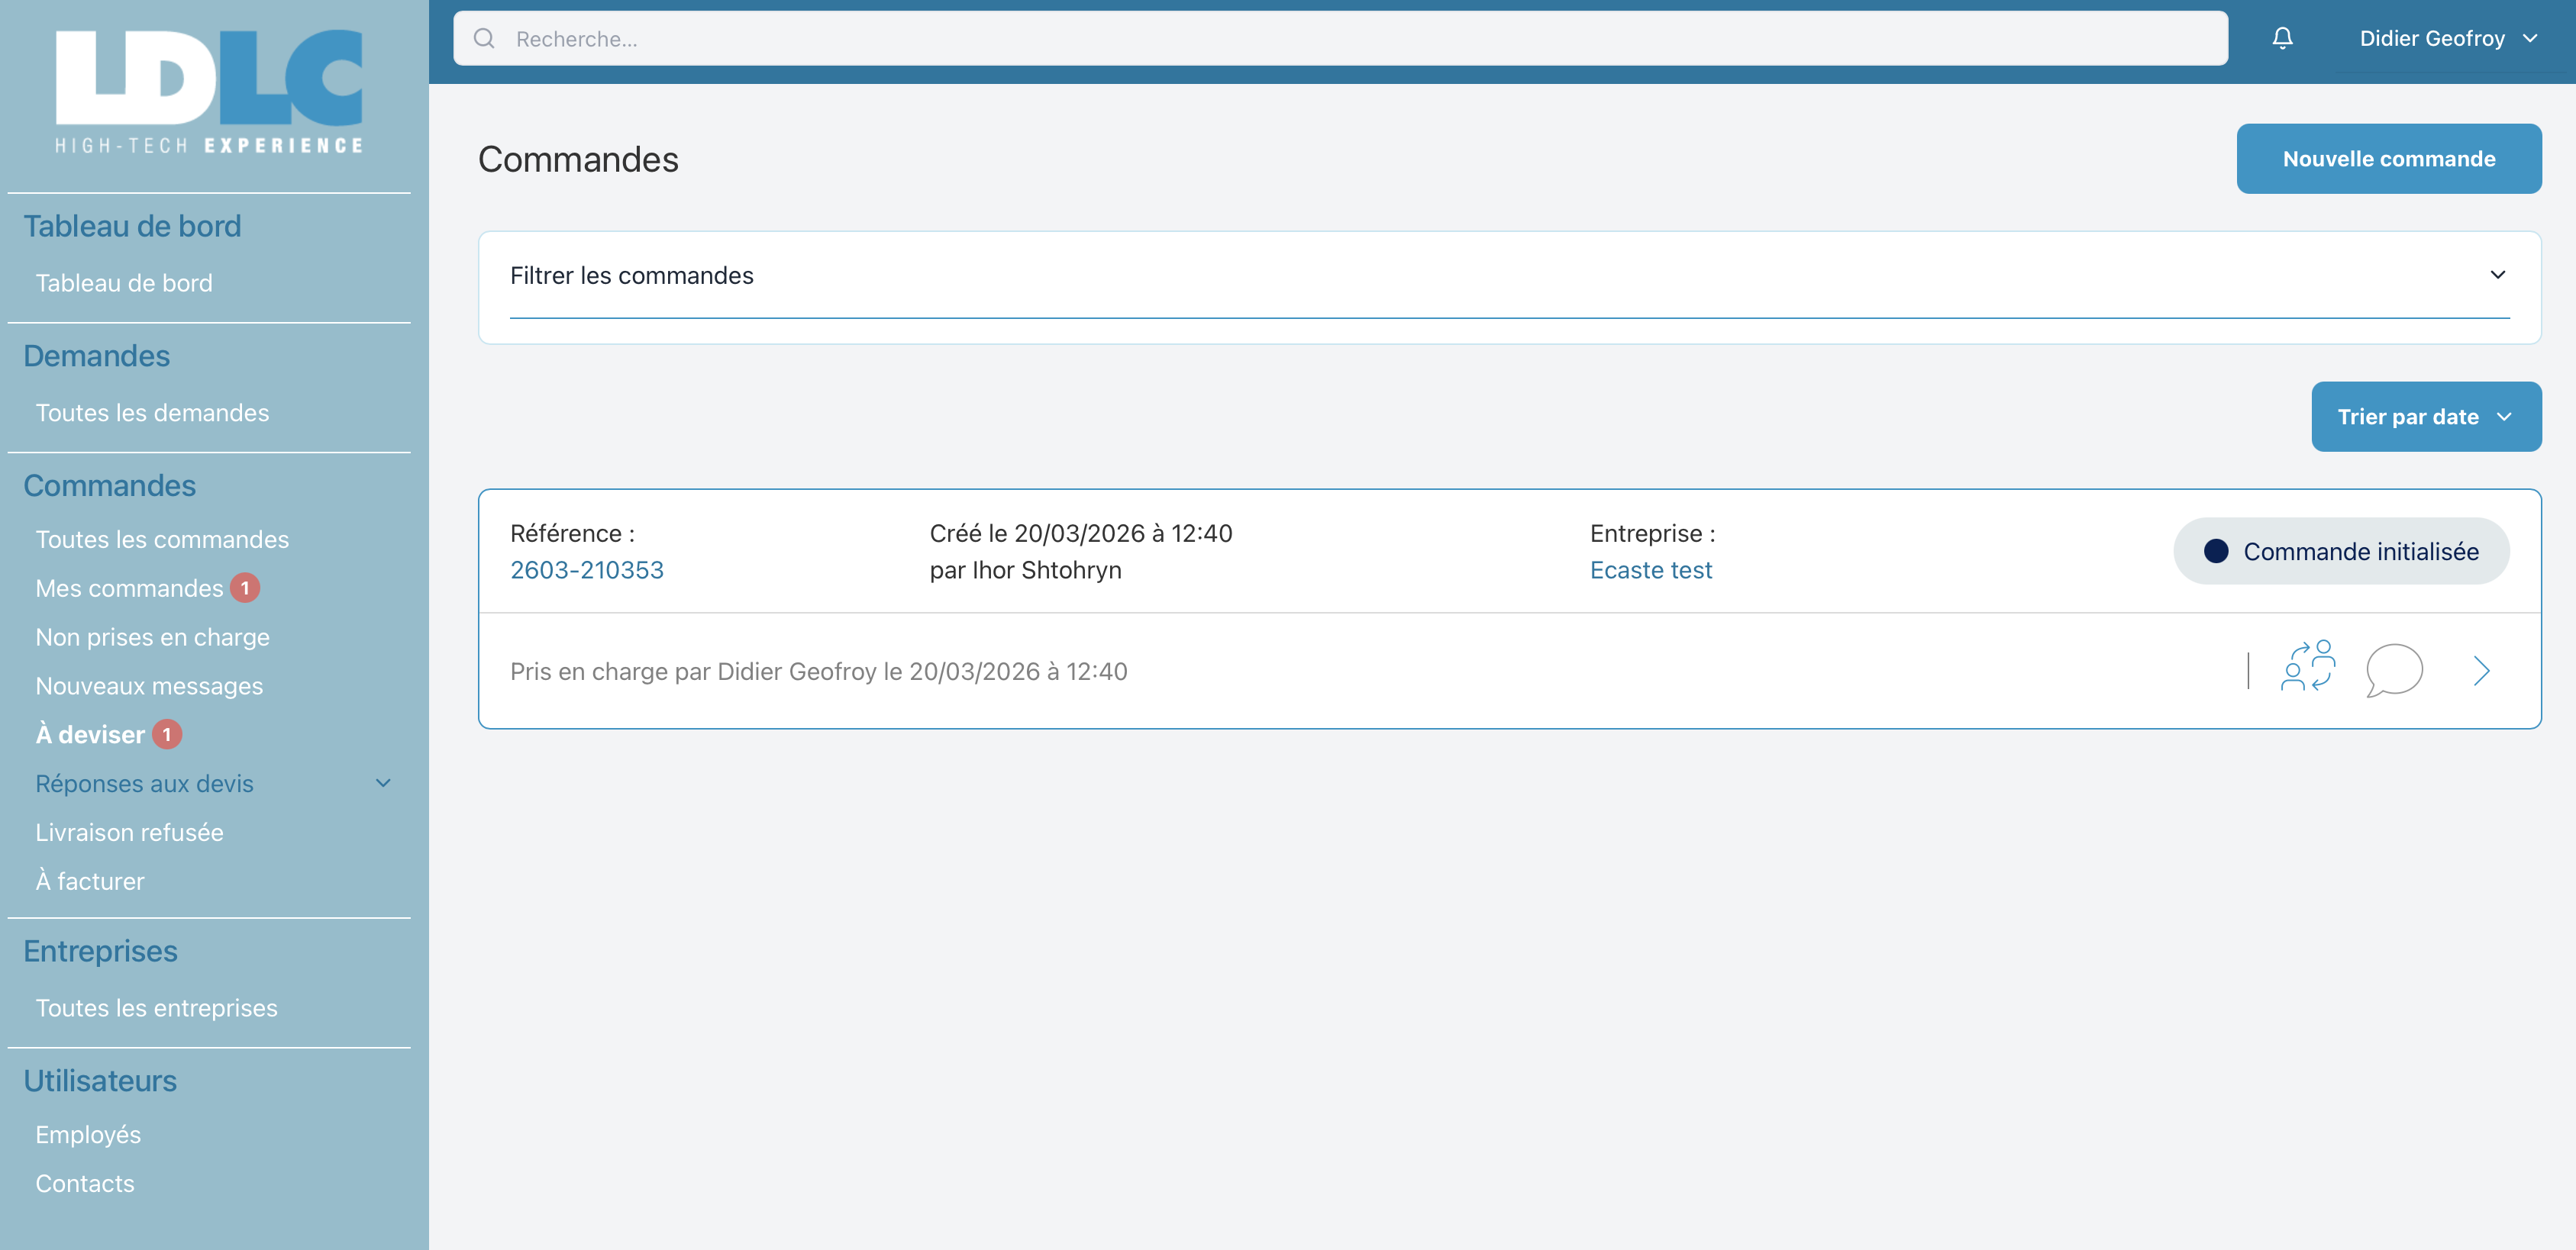This screenshot has width=2576, height=1250.
Task: Open Nouveaux messages
Action: [x=149, y=687]
